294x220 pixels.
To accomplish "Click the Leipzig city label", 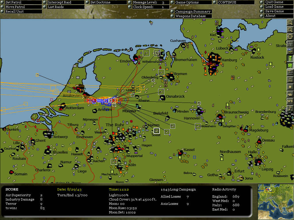I will pos(267,169).
